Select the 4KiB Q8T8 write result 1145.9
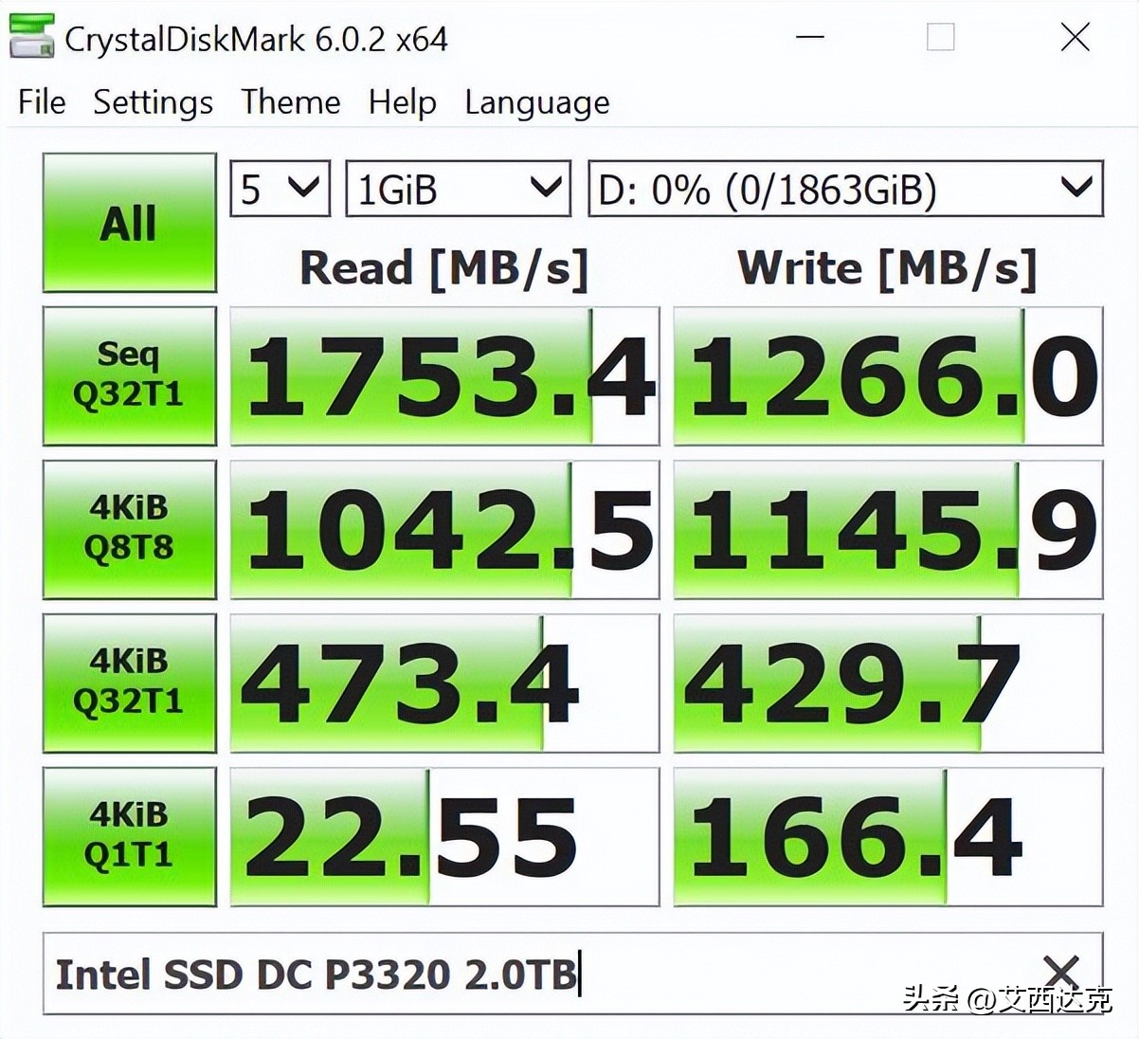This screenshot has height=1039, width=1139. point(888,529)
